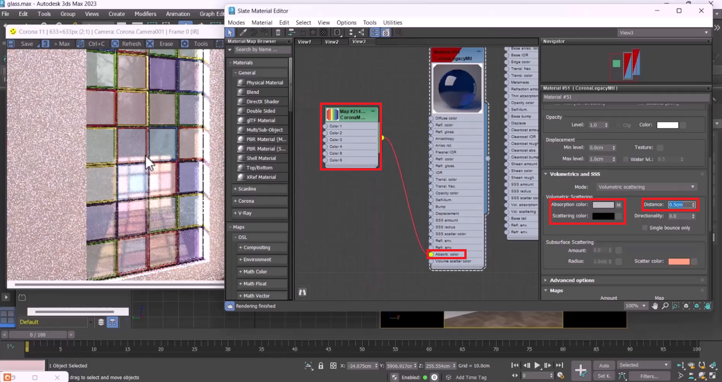The width and height of the screenshot is (722, 382).
Task: Expand the Corona materials group
Action: [x=246, y=201]
